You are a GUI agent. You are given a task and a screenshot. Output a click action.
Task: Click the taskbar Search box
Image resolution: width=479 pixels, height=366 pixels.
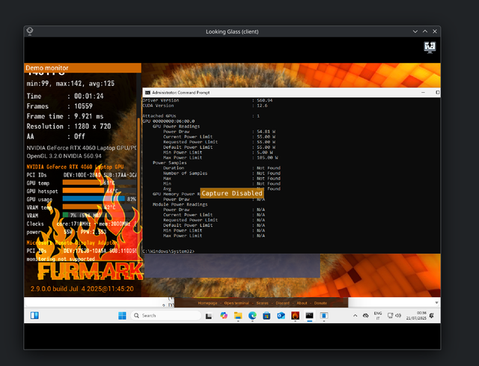[x=166, y=316]
